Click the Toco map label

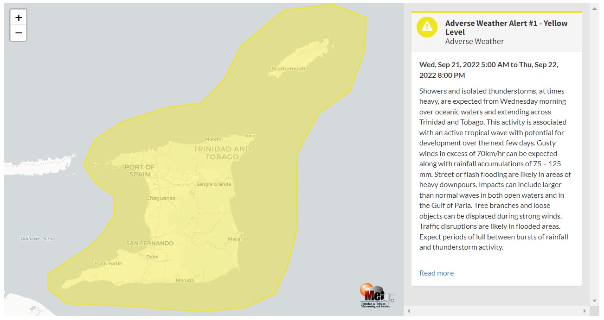250,136
